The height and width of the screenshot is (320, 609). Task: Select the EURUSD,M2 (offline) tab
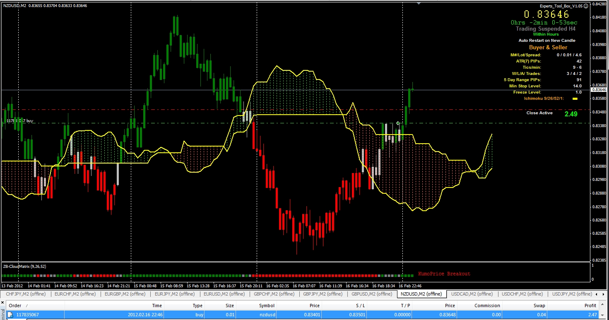[224, 294]
